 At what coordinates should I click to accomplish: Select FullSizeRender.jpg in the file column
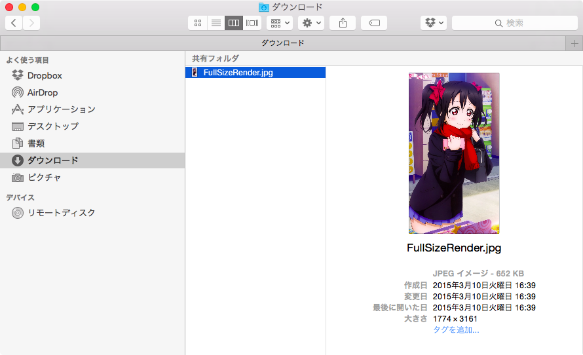coord(255,73)
